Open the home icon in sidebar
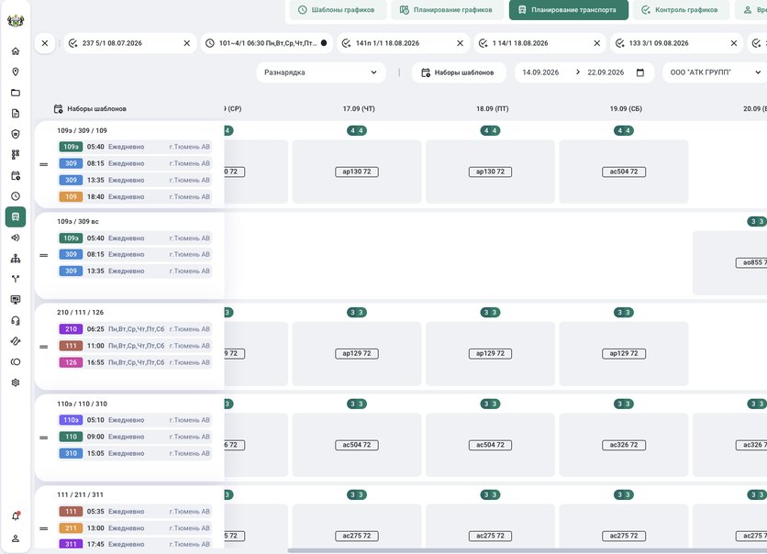This screenshot has width=767, height=554. pyautogui.click(x=16, y=50)
